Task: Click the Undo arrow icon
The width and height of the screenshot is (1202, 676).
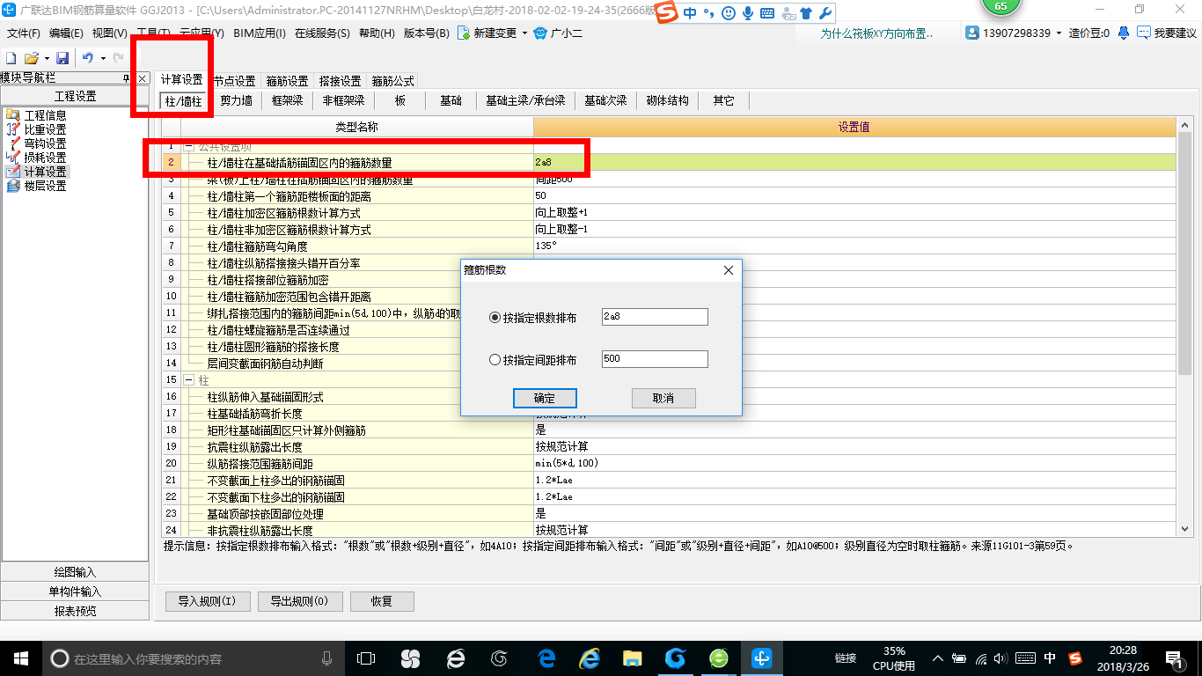Action: (x=88, y=58)
